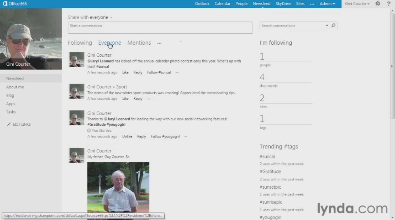Viewport: 395px width, 220px height.
Task: Click the Search conversations field
Action: pos(292,26)
